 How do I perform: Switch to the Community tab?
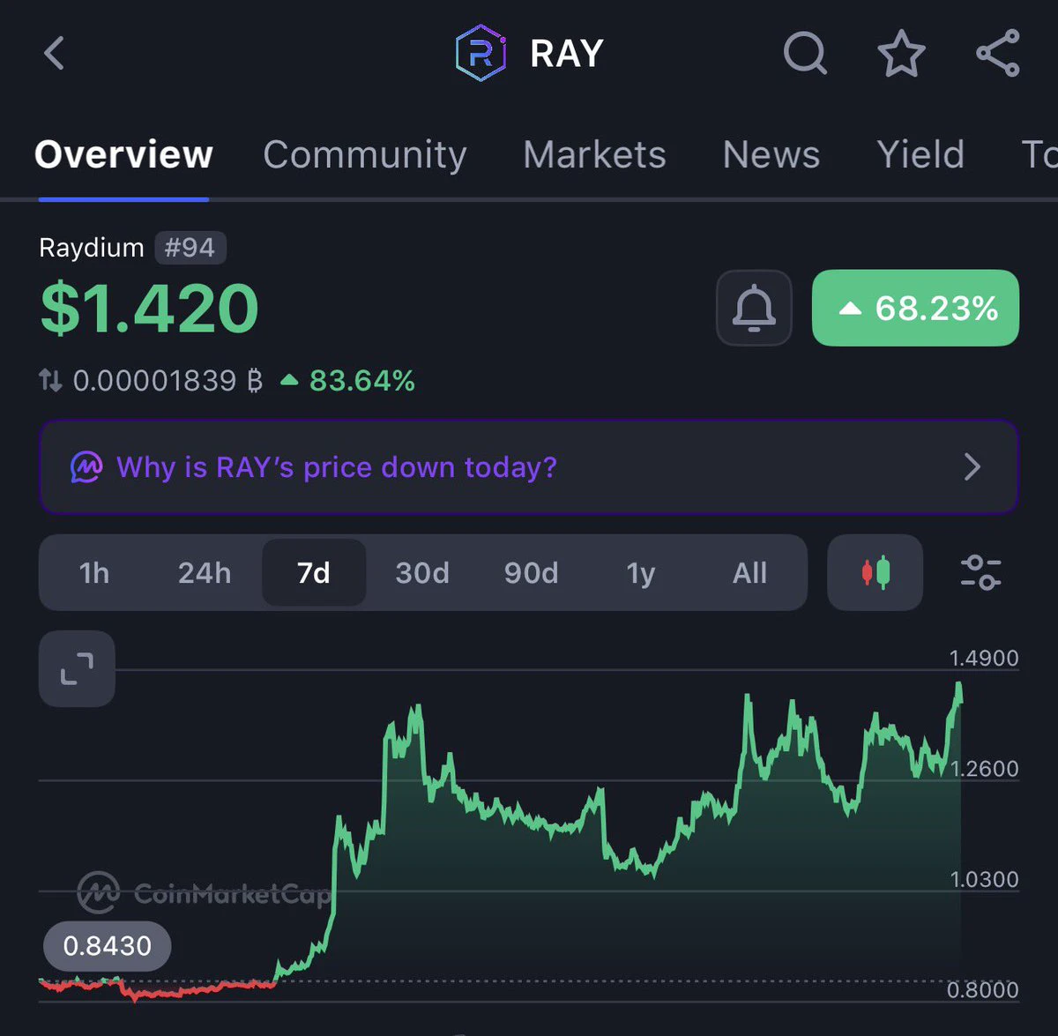point(365,155)
